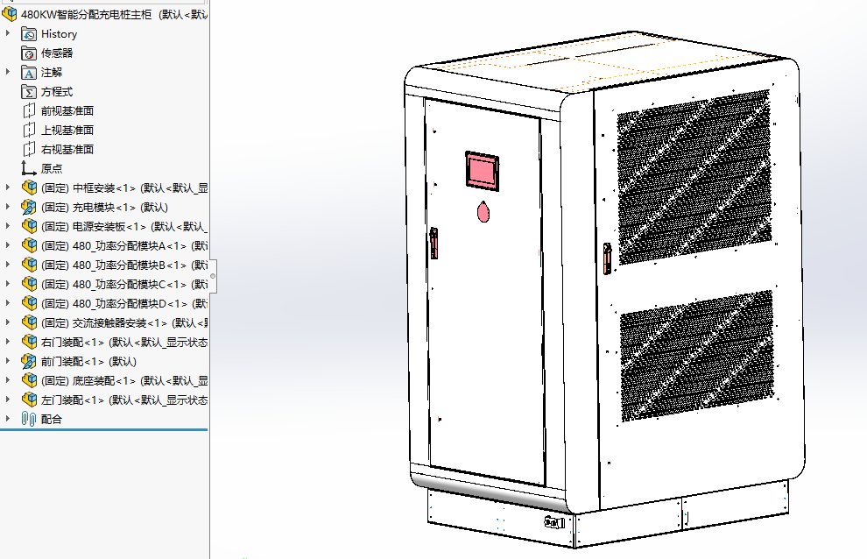Click the 前门装配<1> lightweight component icon

pyautogui.click(x=29, y=361)
